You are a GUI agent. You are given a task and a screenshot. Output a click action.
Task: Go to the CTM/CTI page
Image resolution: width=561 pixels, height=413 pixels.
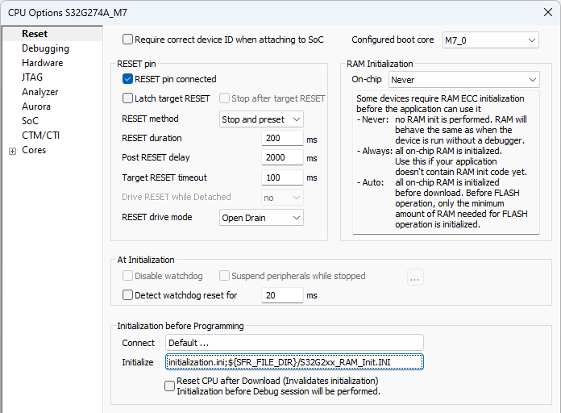point(40,136)
